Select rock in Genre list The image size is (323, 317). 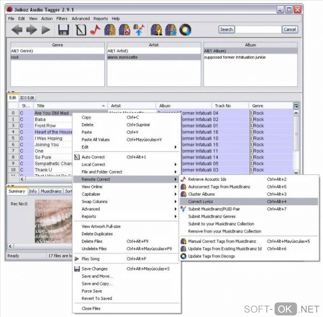pyautogui.click(x=57, y=57)
